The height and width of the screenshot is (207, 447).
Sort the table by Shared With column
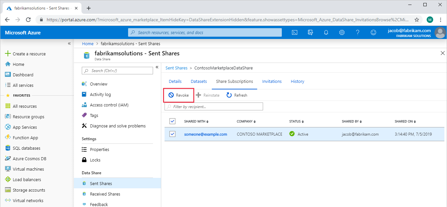click(196, 122)
